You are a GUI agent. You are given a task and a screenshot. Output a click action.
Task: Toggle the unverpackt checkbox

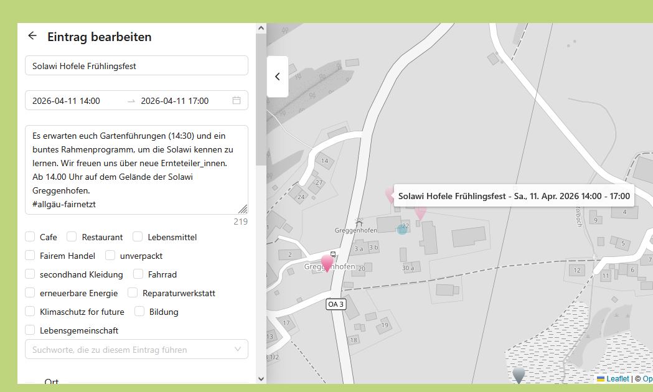click(x=110, y=256)
